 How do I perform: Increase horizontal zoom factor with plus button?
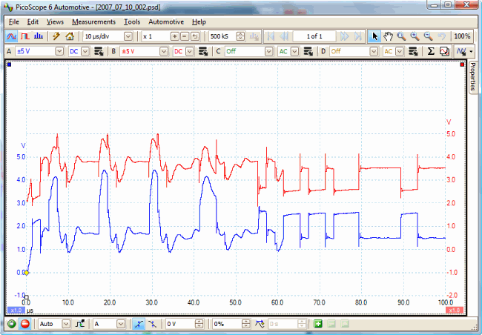point(174,36)
